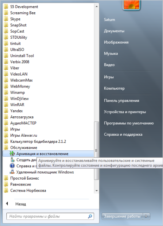This screenshot has width=163, height=226.
Task: Click folder icon next to SopCast
Action: tap(6, 31)
